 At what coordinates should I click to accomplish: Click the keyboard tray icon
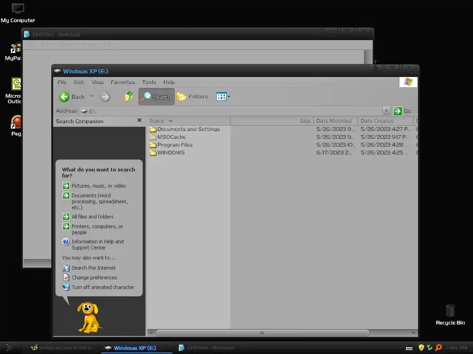point(409,348)
